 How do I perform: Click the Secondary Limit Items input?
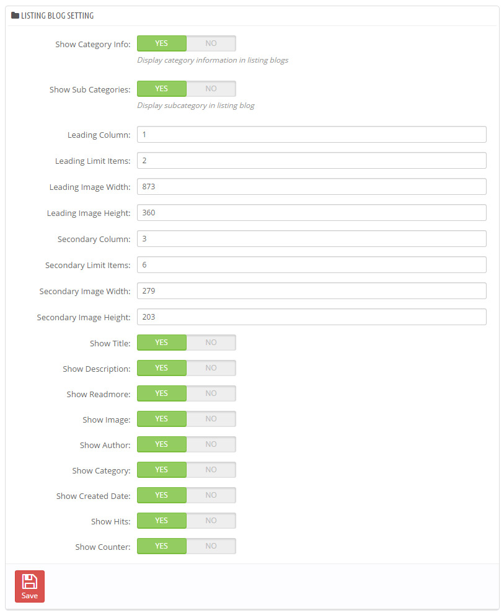tap(312, 265)
